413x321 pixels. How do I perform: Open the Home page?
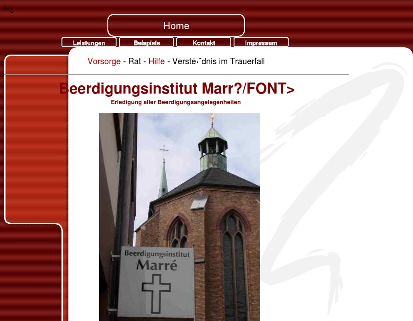pos(176,26)
